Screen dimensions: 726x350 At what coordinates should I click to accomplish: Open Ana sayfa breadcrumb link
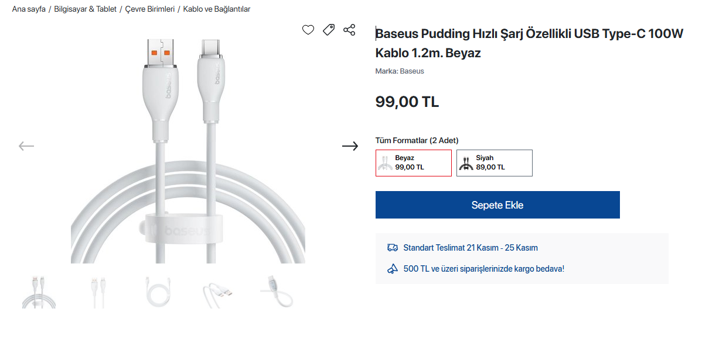pos(29,9)
